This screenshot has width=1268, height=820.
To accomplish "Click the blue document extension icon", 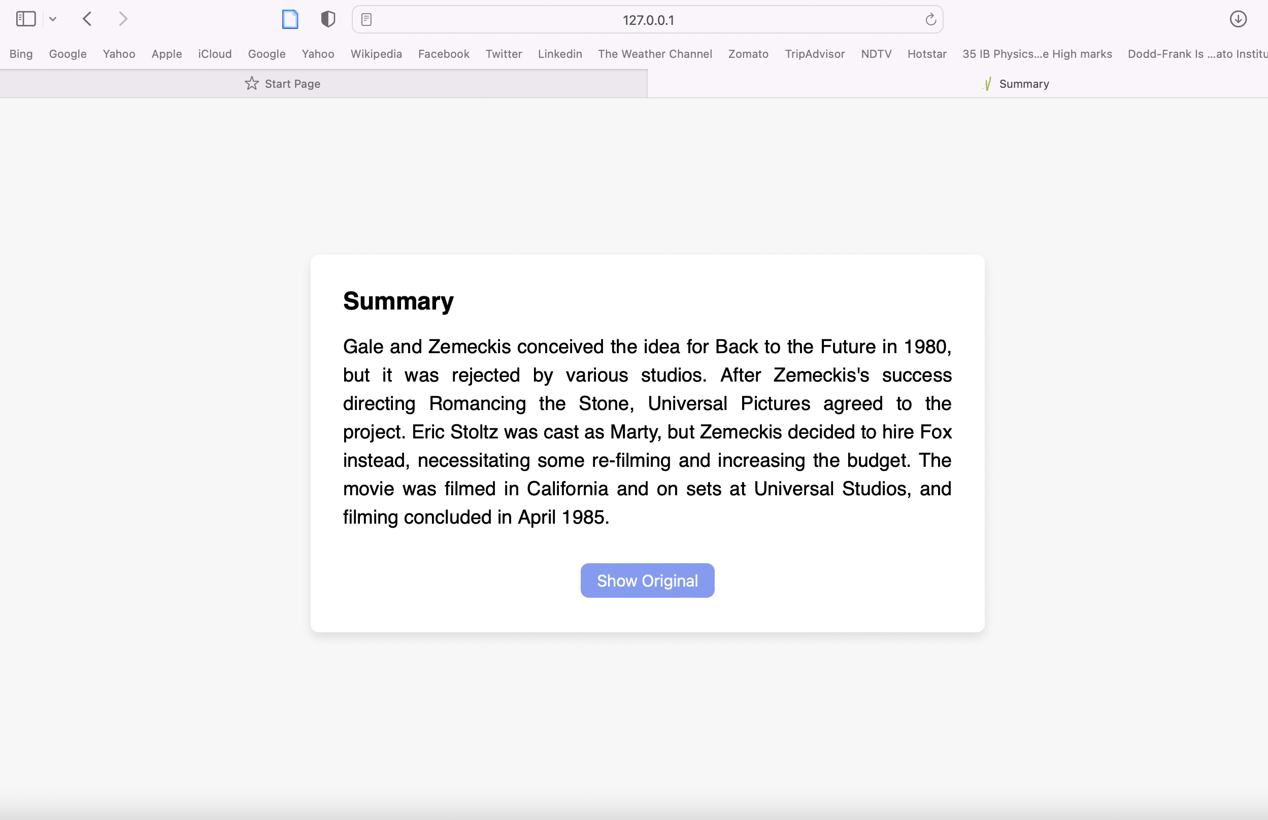I will pos(290,19).
